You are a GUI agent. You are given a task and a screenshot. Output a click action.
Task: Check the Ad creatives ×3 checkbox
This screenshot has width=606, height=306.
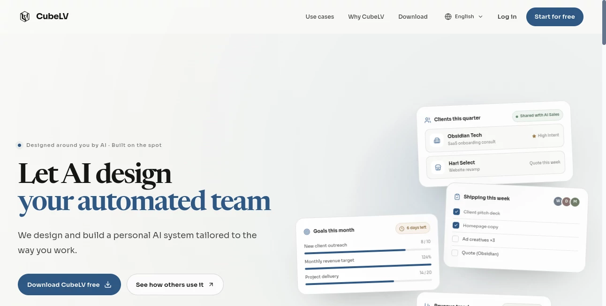(455, 239)
